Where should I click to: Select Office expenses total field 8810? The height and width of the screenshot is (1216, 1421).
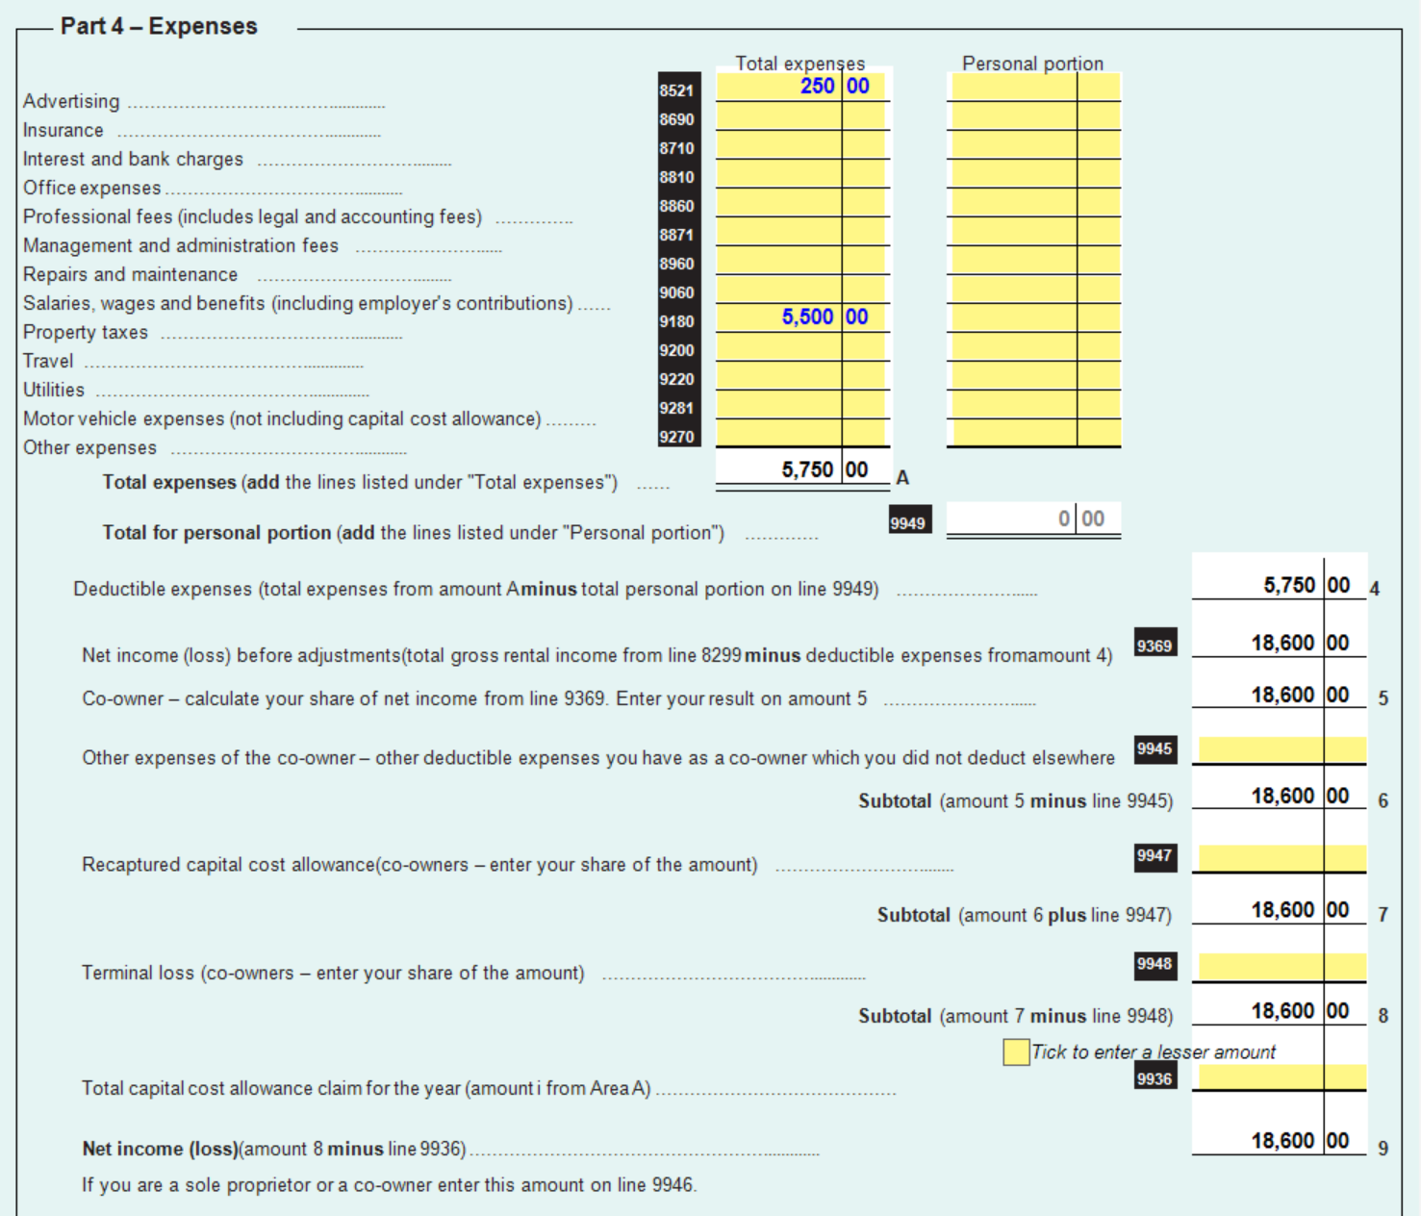tap(800, 173)
